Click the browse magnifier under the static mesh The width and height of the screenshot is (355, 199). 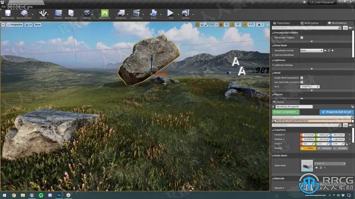(321, 168)
